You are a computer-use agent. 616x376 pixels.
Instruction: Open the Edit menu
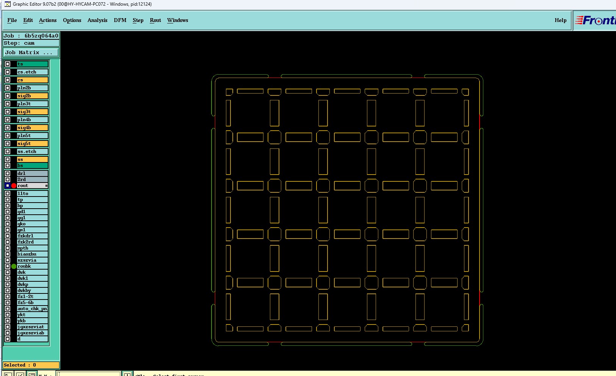pos(28,20)
